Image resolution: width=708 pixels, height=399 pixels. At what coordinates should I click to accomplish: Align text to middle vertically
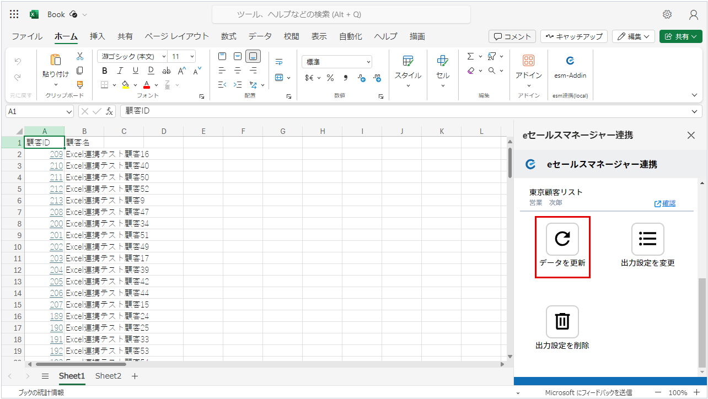[238, 56]
